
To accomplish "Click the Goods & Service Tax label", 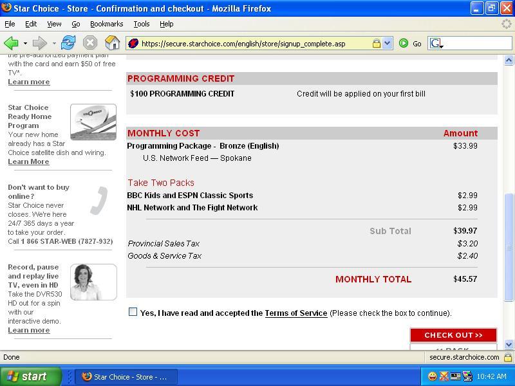I will click(165, 255).
